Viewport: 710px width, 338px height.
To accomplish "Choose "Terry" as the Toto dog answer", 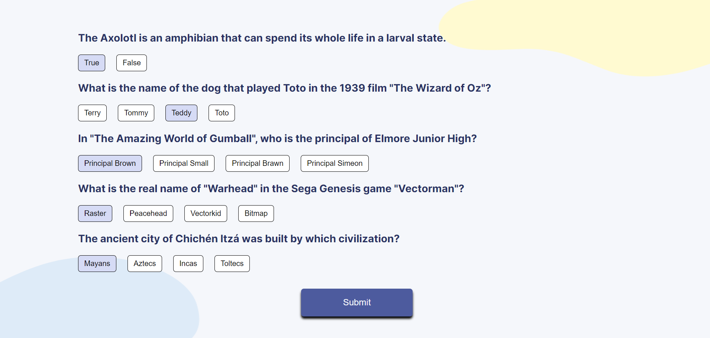I will click(x=92, y=113).
